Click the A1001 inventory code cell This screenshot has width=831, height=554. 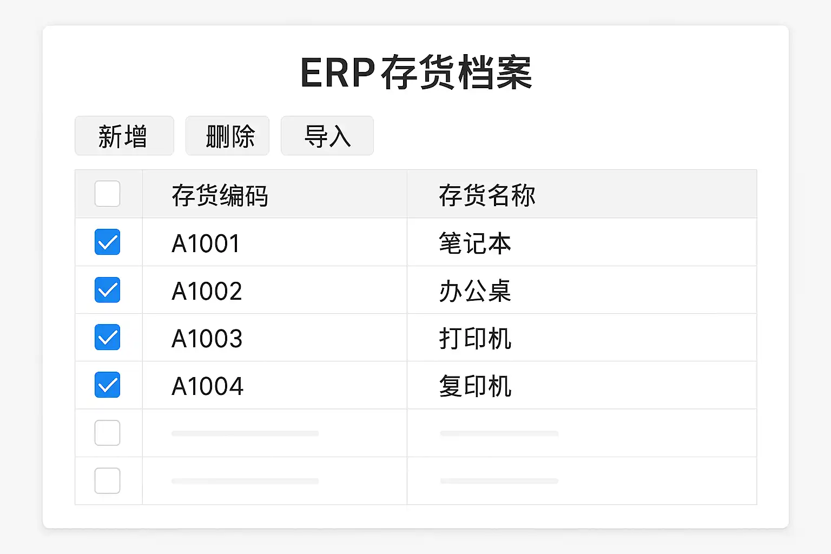pos(206,243)
